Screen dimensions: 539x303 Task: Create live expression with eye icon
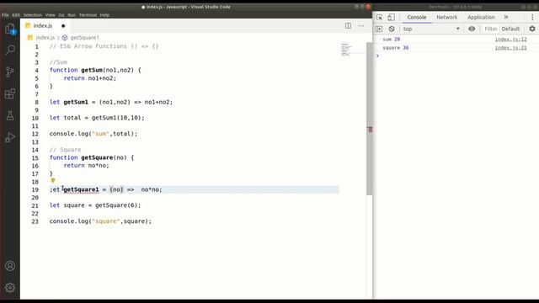(x=472, y=29)
